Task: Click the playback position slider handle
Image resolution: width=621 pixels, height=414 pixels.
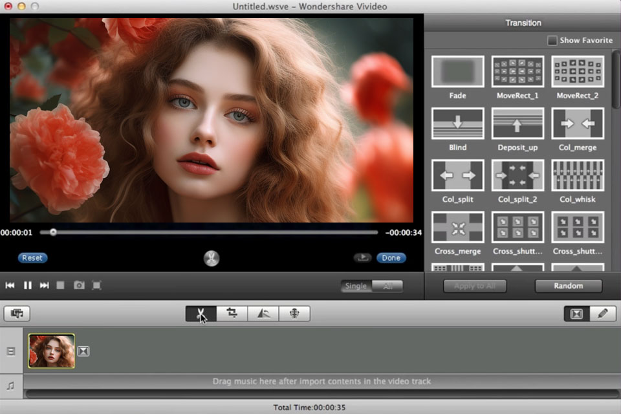Action: point(53,233)
